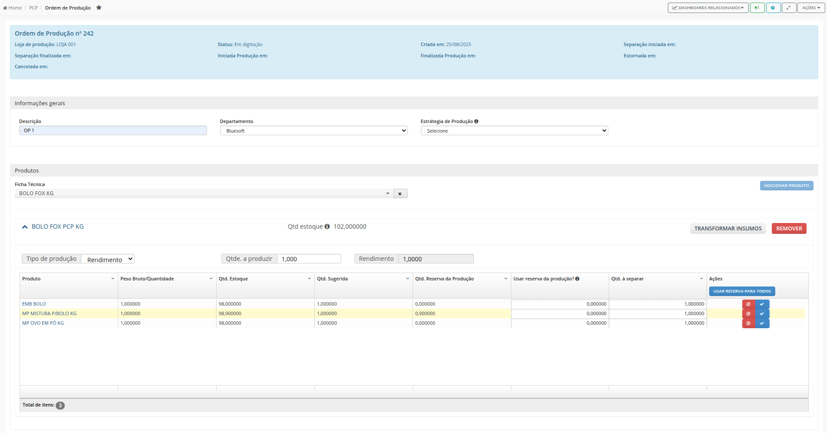
Task: Click Usar reserva input for EMB BOLO row
Action: click(x=560, y=304)
